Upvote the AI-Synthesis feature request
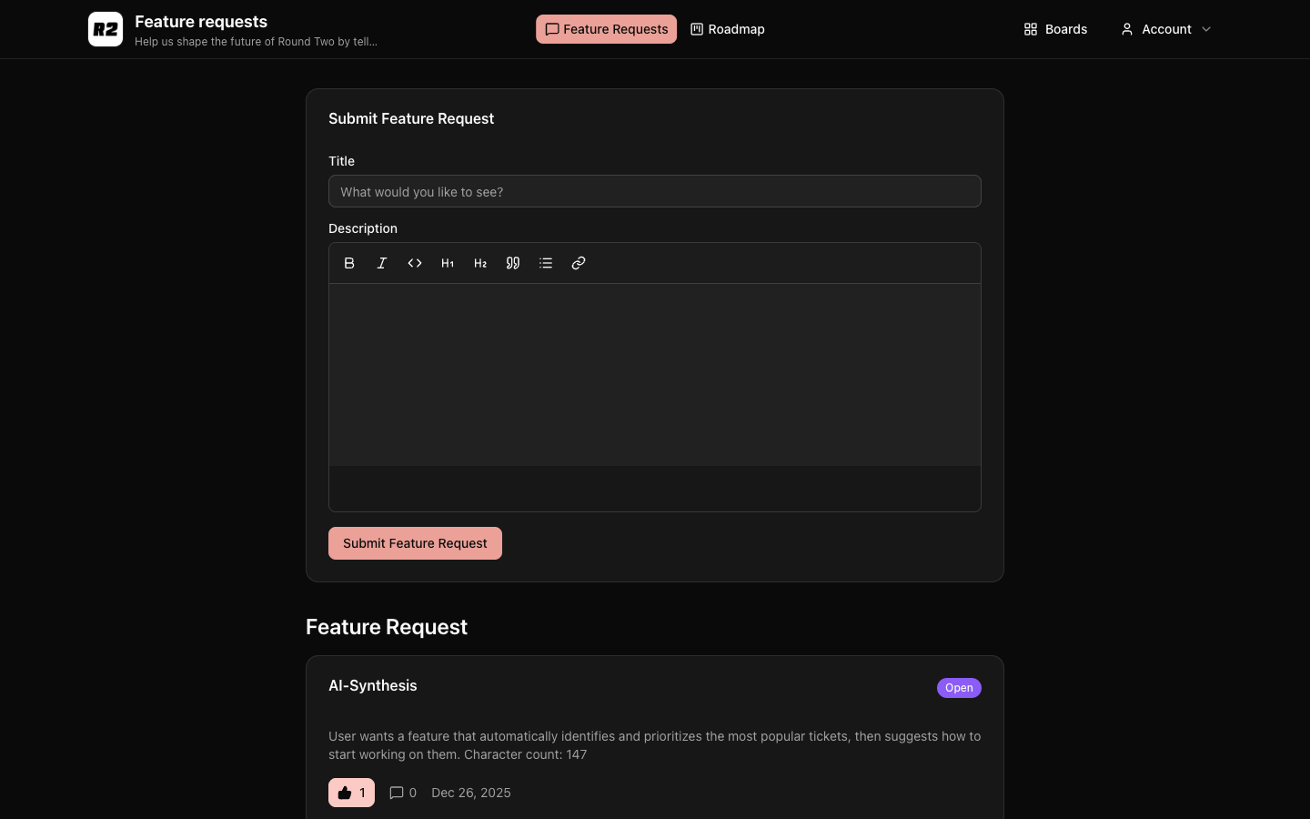Viewport: 1310px width, 819px height. pyautogui.click(x=351, y=793)
